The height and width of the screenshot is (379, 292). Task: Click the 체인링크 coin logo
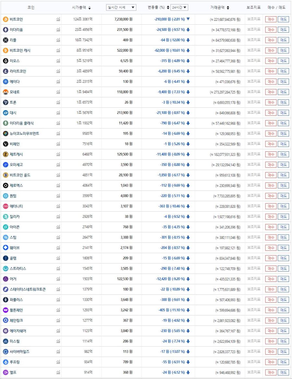[x=6, y=321]
